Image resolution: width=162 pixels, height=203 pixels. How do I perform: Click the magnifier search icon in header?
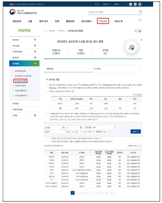141,12
